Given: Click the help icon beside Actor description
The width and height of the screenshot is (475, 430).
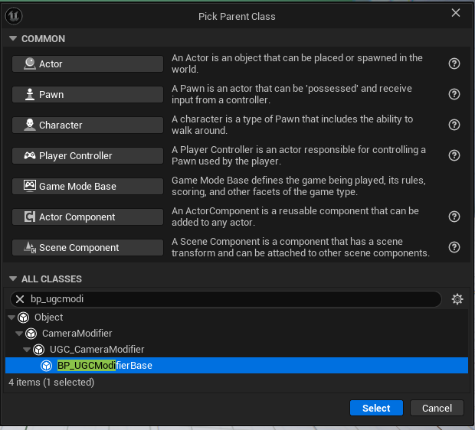Looking at the screenshot, I should pyautogui.click(x=454, y=64).
